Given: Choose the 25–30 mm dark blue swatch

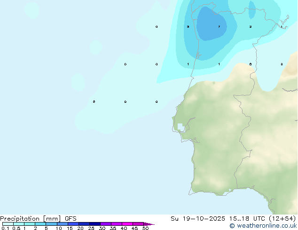Looking at the screenshot, I should click(95, 224).
